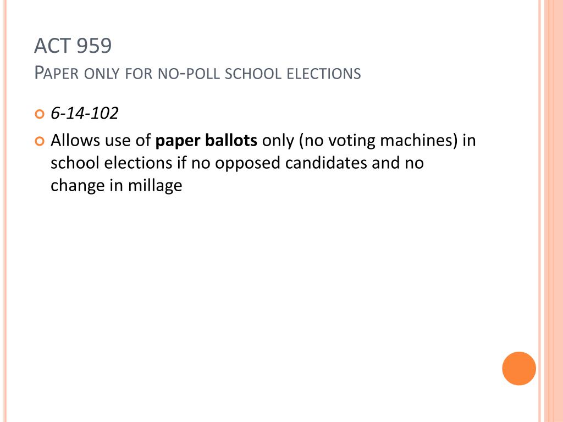
Task: Click the salmon vertical stripe on right edge
Action: 553,211
